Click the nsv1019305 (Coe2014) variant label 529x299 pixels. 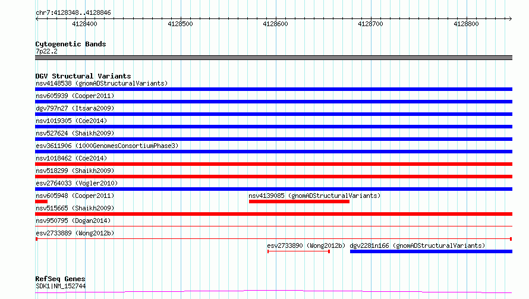coord(71,121)
